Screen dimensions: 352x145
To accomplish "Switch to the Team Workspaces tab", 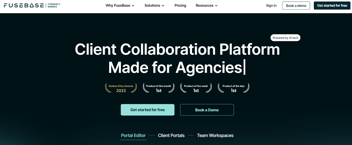I will point(215,135).
